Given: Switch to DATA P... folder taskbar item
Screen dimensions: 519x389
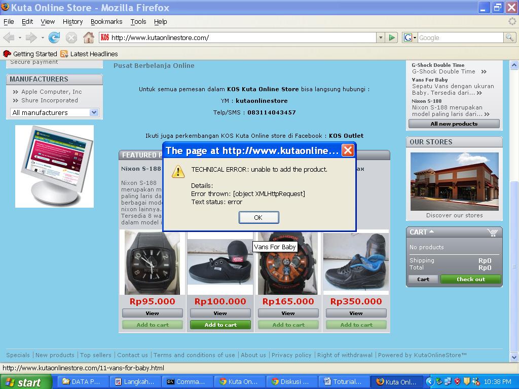Looking at the screenshot, I should [83, 382].
